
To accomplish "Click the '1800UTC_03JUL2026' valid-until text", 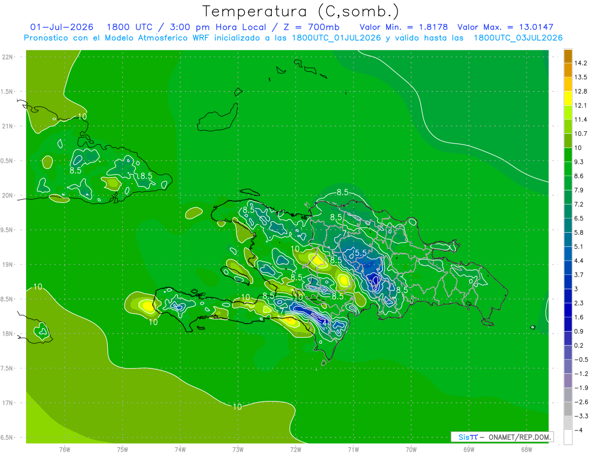I will click(x=518, y=38).
